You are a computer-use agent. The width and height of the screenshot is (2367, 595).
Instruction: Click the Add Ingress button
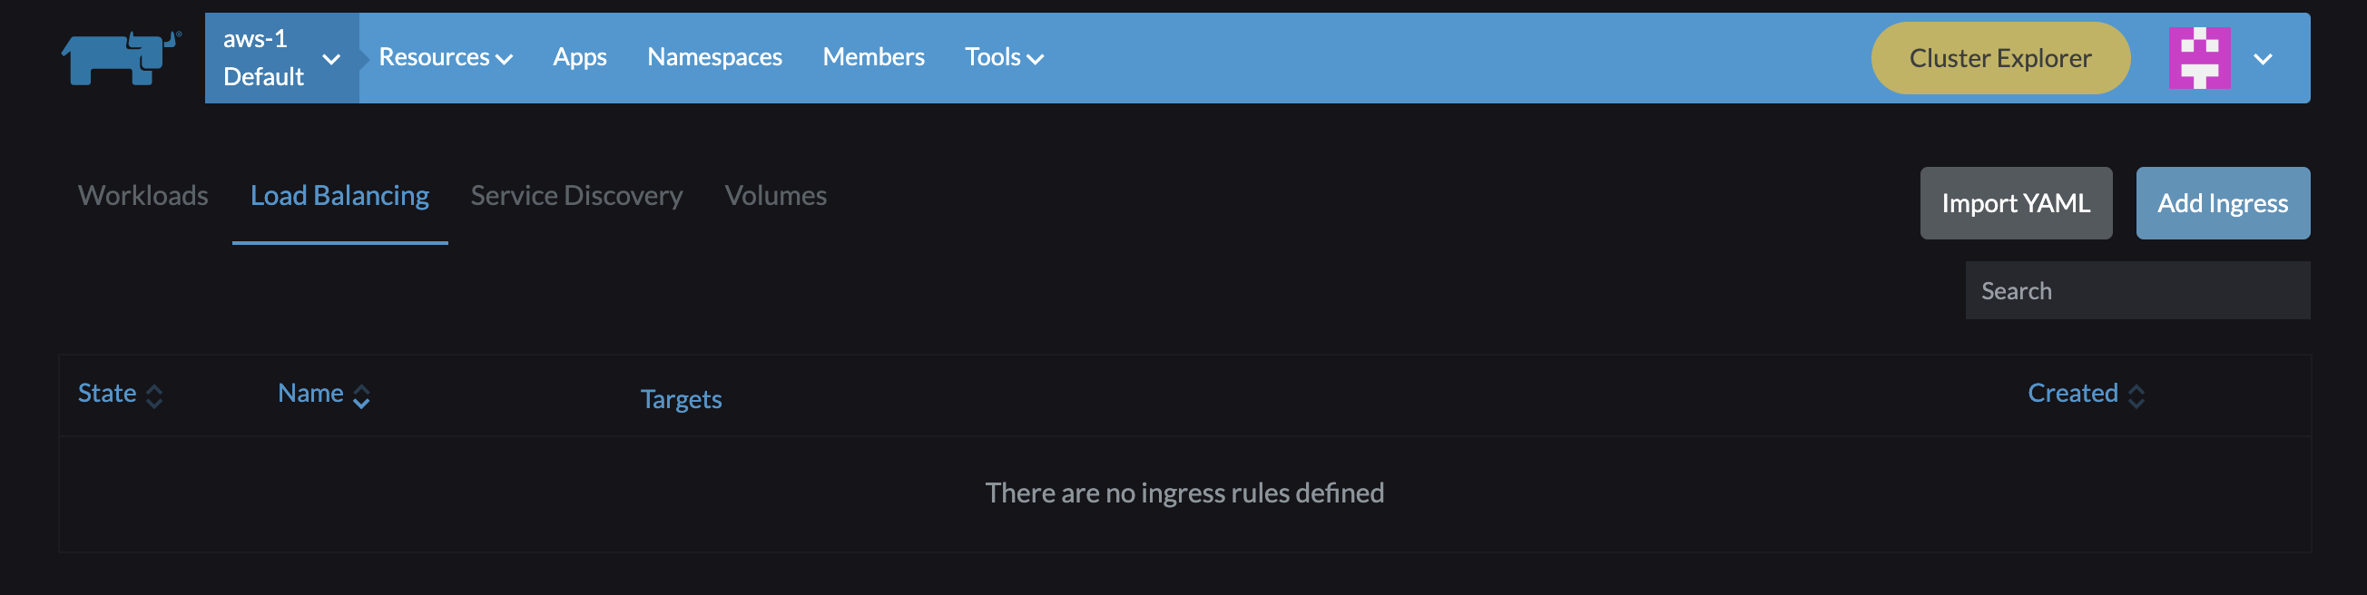click(x=2223, y=203)
